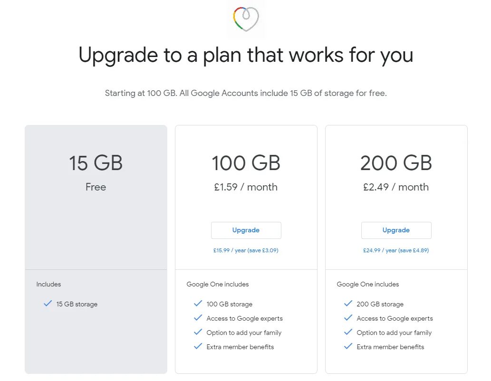Image resolution: width=491 pixels, height=381 pixels.
Task: Click checkmark beside 100 GB storage
Action: click(x=198, y=304)
